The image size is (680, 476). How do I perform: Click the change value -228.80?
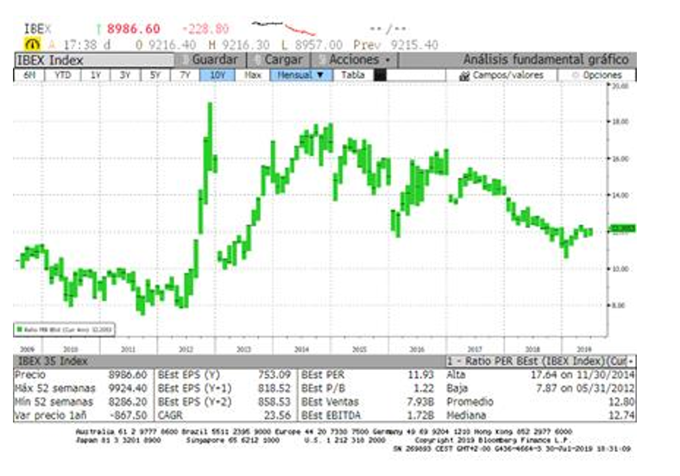click(205, 29)
